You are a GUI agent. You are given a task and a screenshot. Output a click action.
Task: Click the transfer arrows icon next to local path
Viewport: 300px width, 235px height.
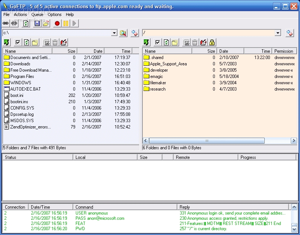[x=135, y=33]
